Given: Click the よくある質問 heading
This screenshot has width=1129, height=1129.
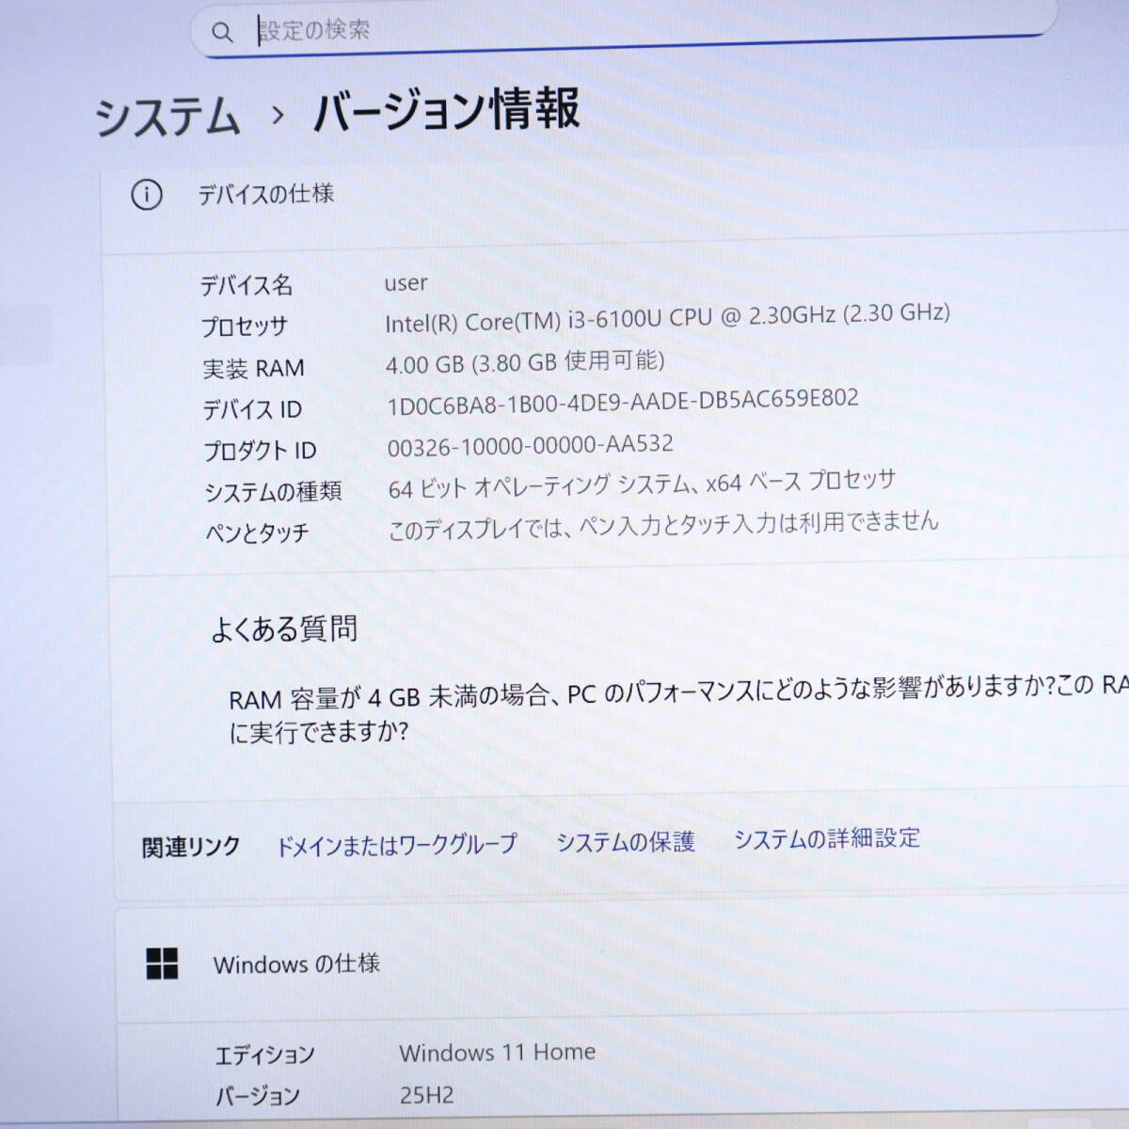Looking at the screenshot, I should (284, 628).
